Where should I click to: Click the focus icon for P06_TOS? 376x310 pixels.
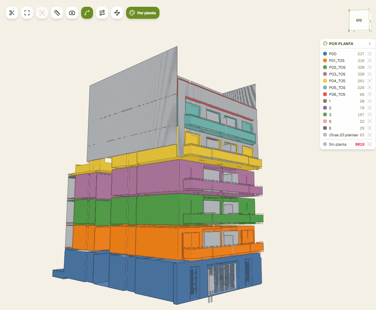(370, 95)
